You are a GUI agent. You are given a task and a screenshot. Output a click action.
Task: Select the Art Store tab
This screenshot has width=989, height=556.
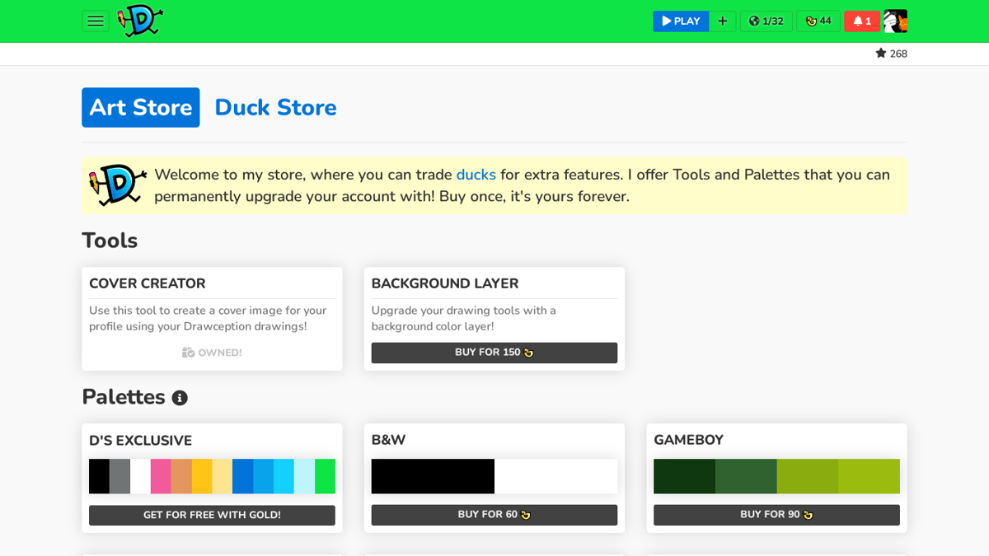click(140, 107)
